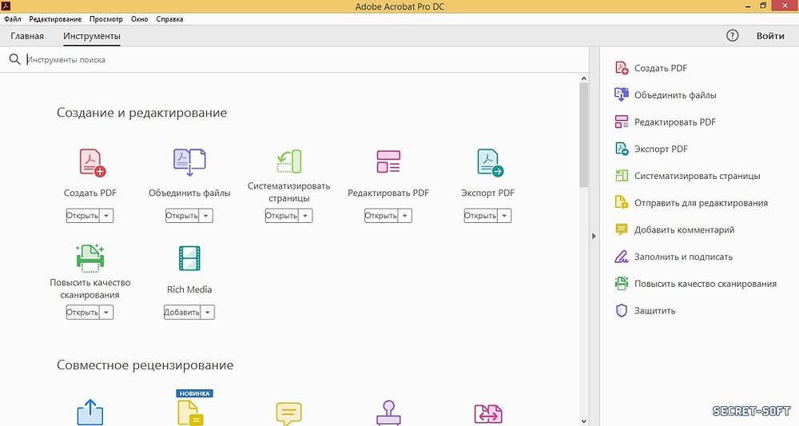The width and height of the screenshot is (799, 426).
Task: Open help via the question mark icon
Action: (732, 36)
